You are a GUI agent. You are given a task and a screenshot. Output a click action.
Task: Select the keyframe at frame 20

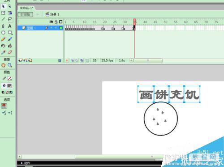coord(104,28)
